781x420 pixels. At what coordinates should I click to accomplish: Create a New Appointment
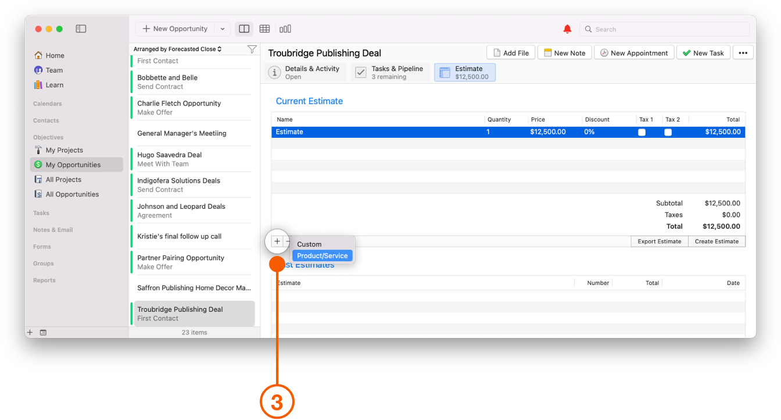[634, 52]
